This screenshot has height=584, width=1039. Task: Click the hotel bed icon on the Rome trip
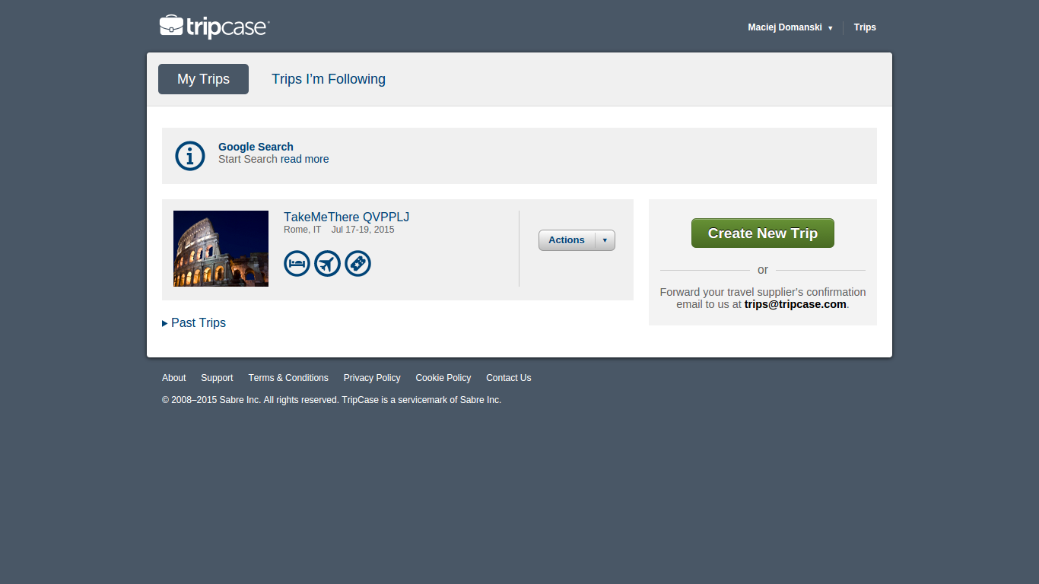297,264
